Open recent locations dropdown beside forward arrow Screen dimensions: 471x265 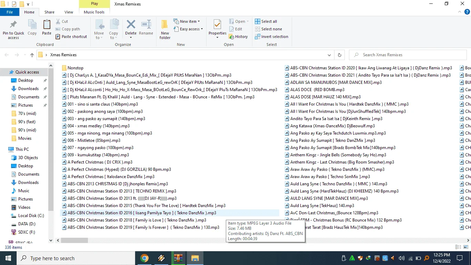(24, 55)
